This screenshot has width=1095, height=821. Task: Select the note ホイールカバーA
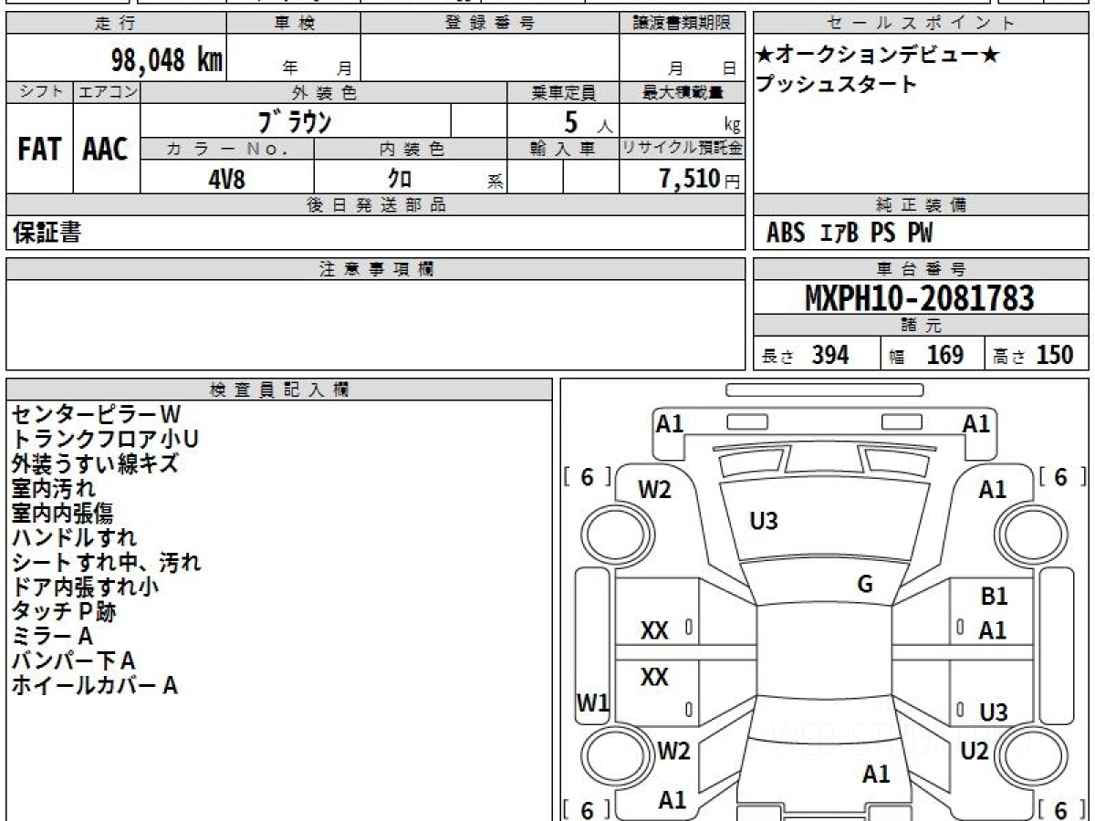point(94,685)
